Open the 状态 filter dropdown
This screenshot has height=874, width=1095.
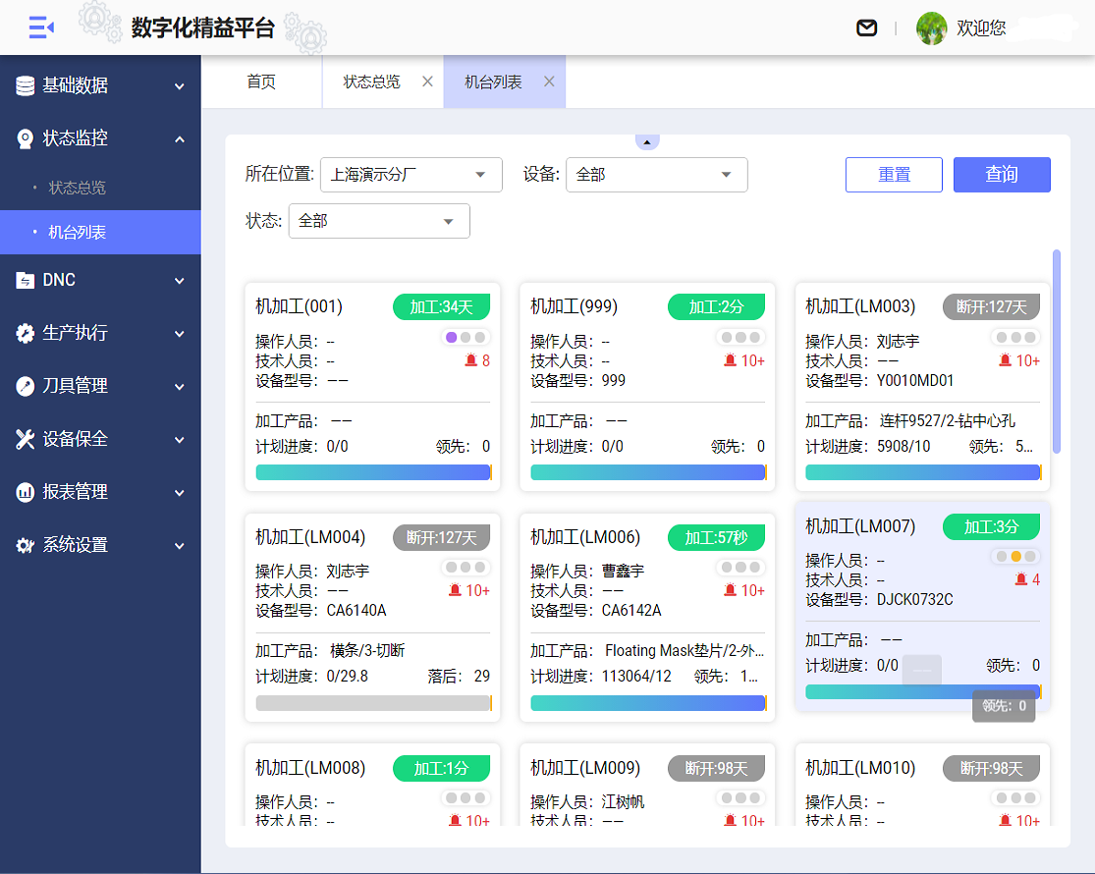pyautogui.click(x=378, y=221)
